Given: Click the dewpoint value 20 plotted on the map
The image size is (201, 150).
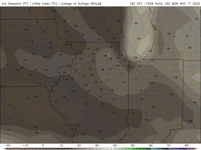Looking at the screenshot, I should 190,48.
